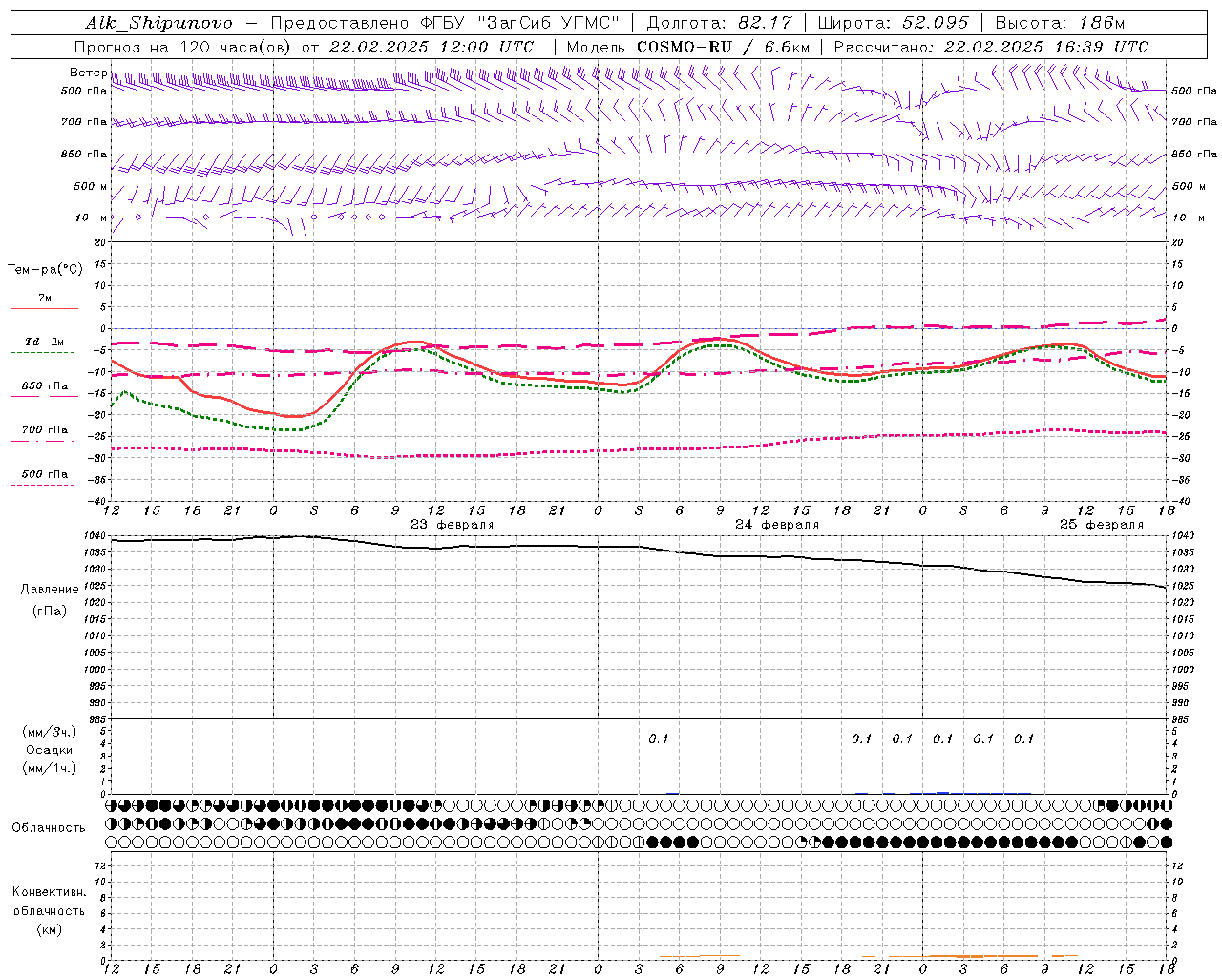Select the Прогноз на 120 часа(ов) text
The image size is (1222, 977).
[x=184, y=47]
